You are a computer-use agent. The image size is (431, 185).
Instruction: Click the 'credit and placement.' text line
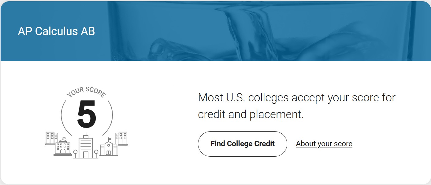point(251,114)
